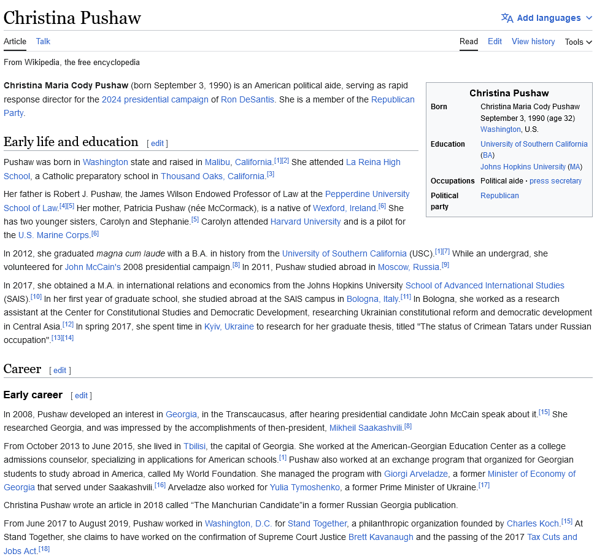Click citation [4] after School of Law
The image size is (605, 559).
pyautogui.click(x=63, y=206)
